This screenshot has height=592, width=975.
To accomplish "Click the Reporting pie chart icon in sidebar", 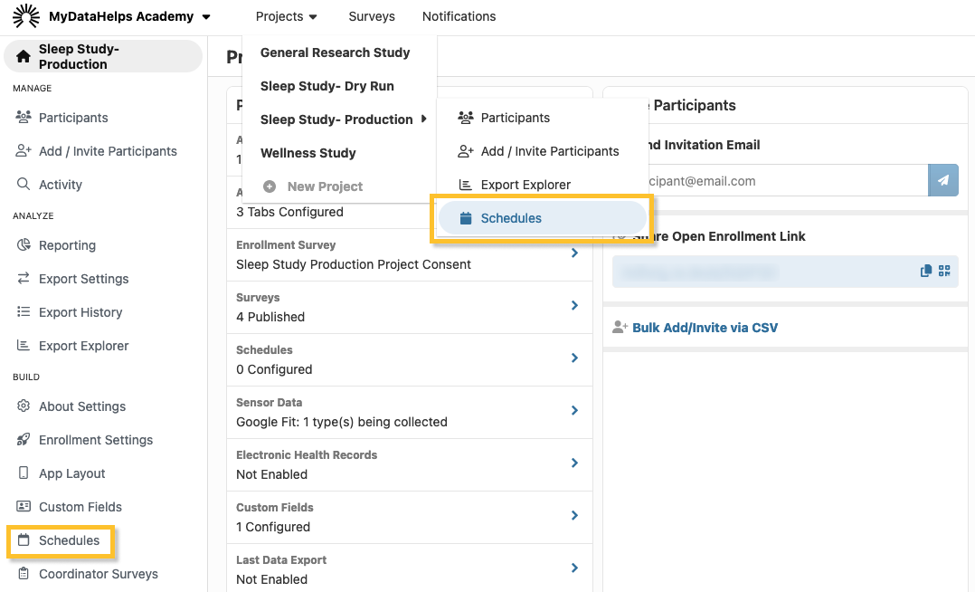I will click(24, 245).
